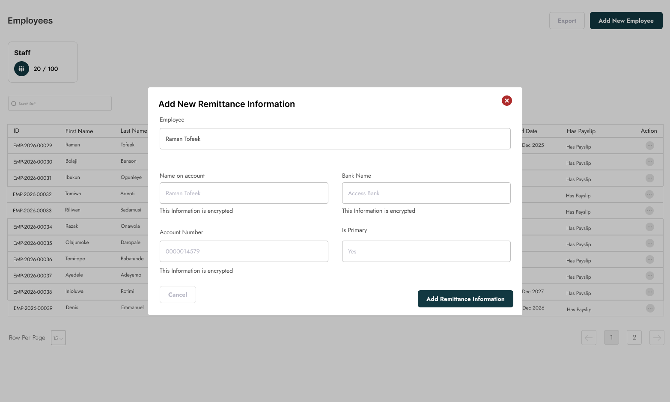Click the search magnifier icon
The image size is (670, 402).
coord(14,104)
